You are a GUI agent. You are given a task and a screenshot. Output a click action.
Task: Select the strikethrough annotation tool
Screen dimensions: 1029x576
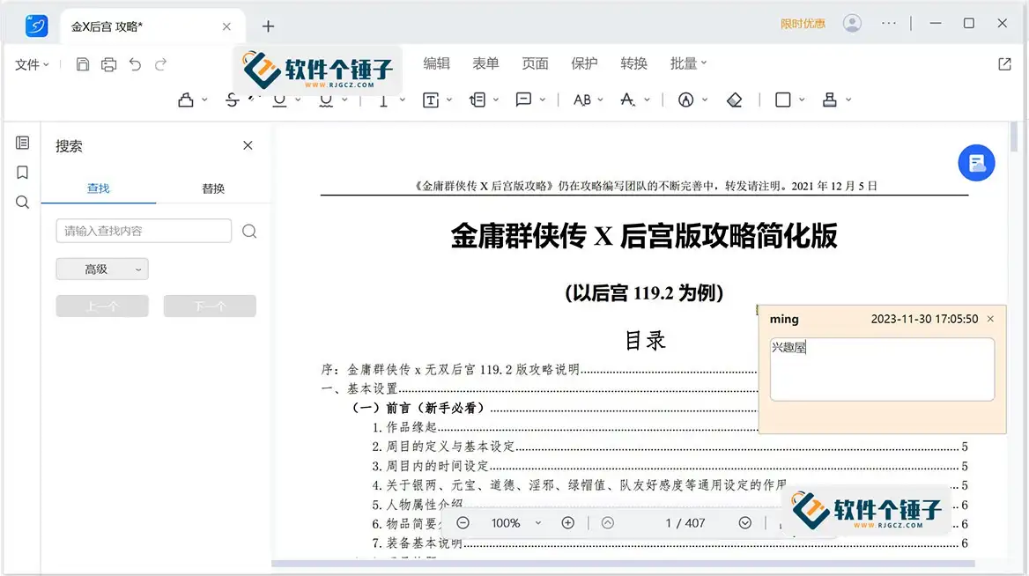coord(231,100)
